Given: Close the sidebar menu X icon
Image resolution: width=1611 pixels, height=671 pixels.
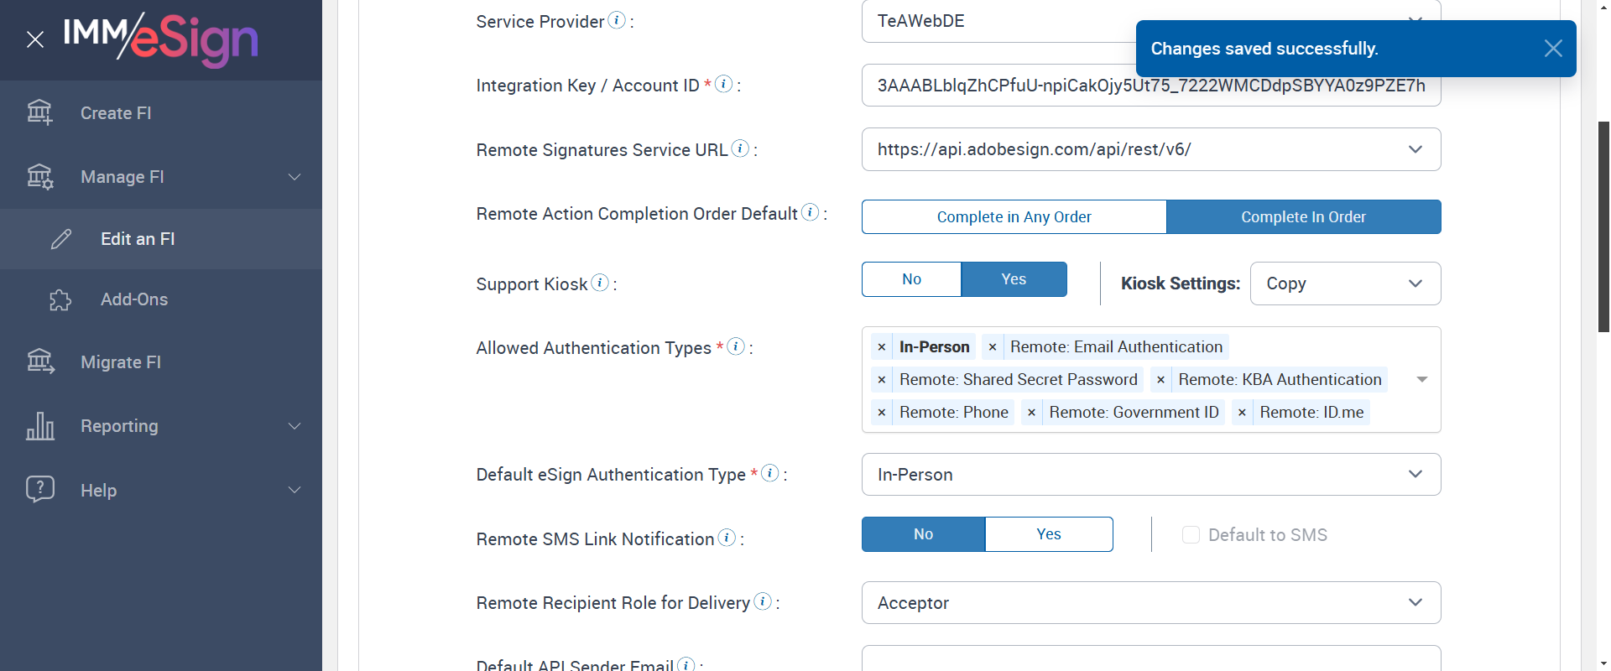Looking at the screenshot, I should [x=35, y=39].
